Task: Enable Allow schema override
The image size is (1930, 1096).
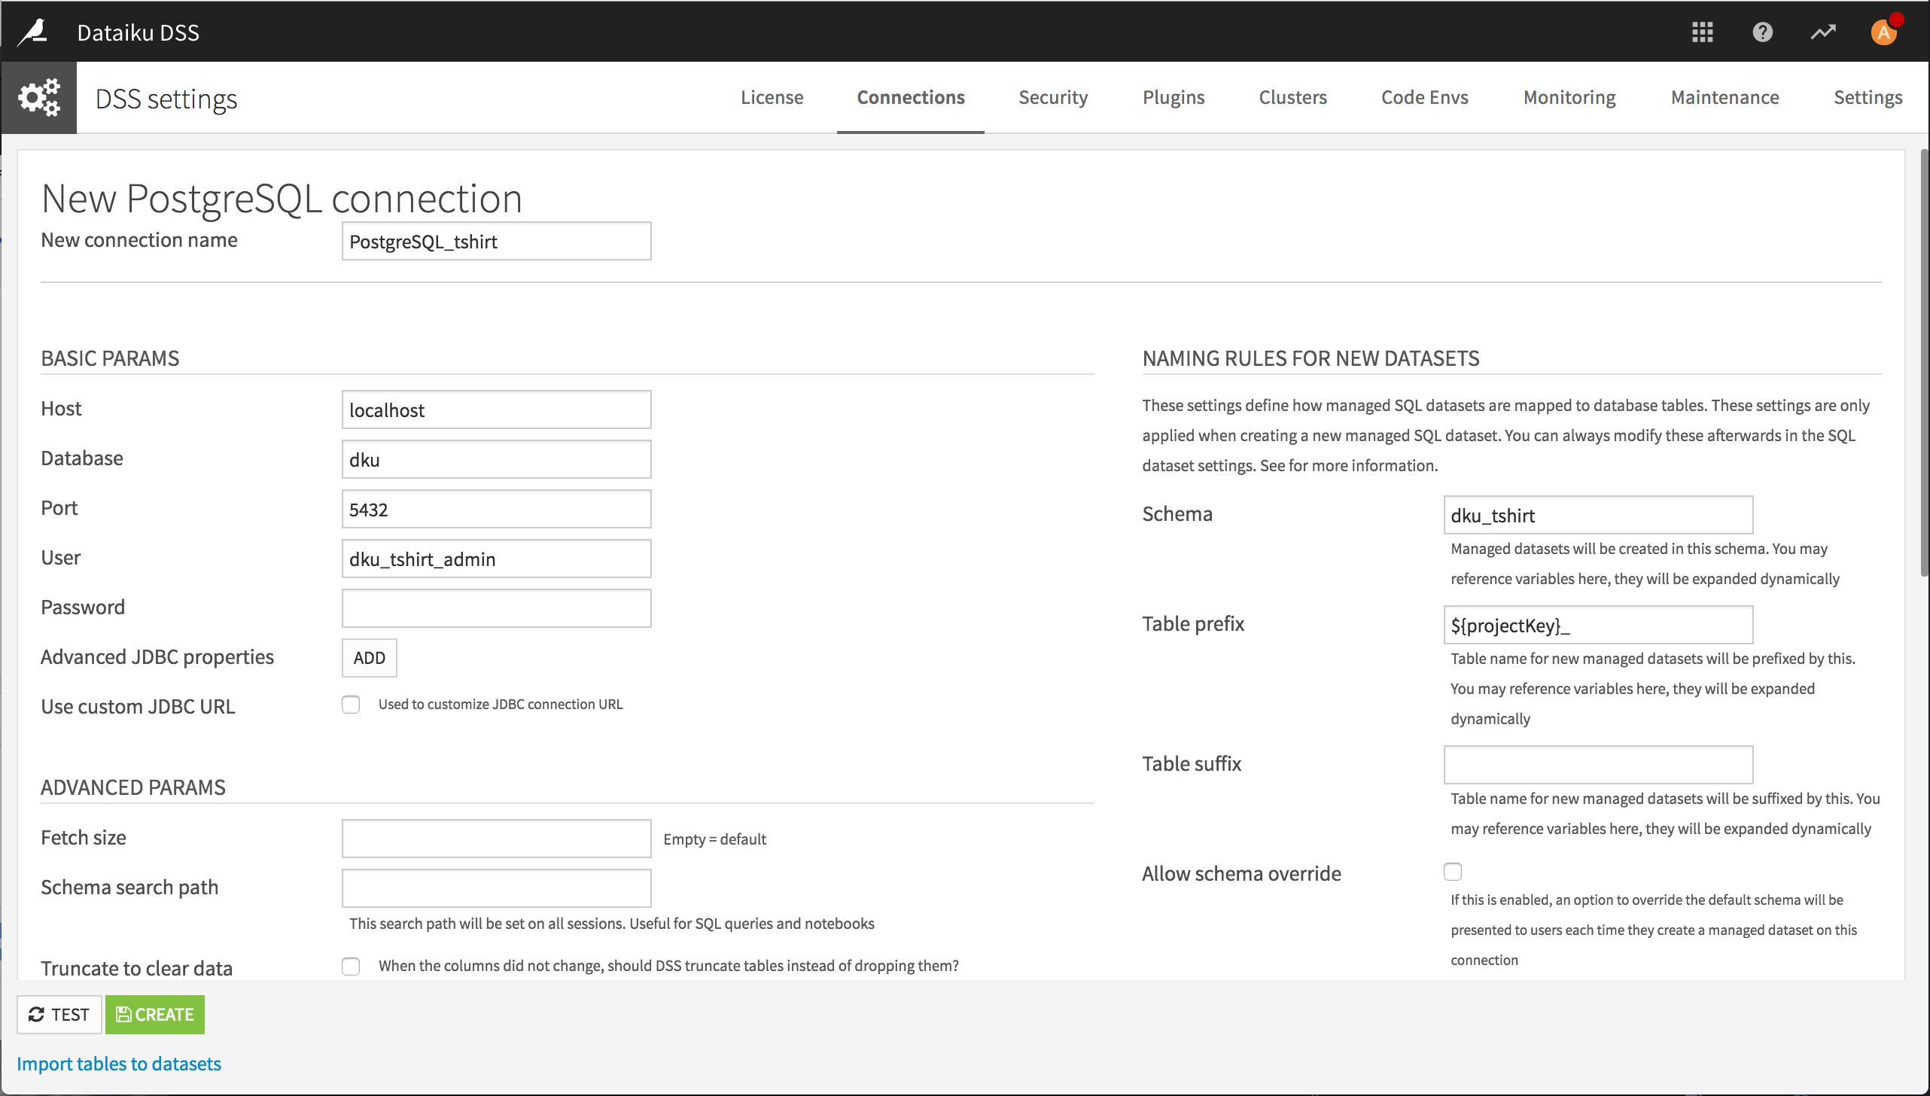Action: (1453, 871)
